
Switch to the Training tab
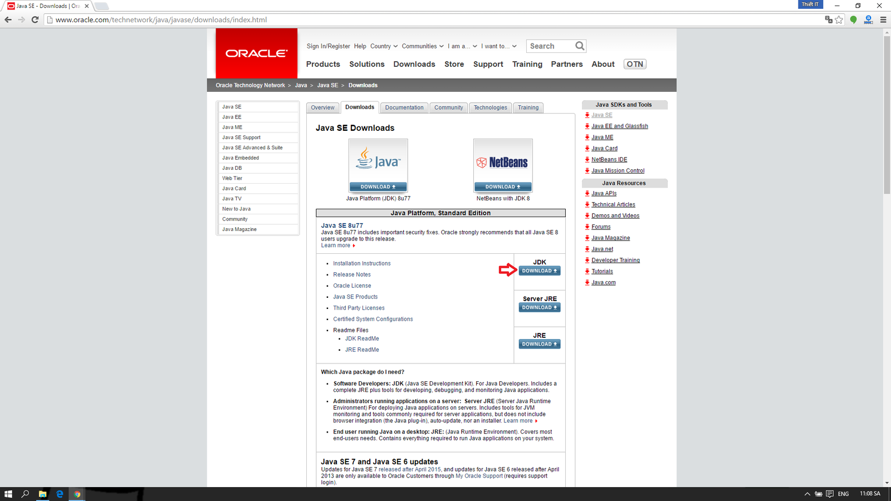pyautogui.click(x=528, y=107)
